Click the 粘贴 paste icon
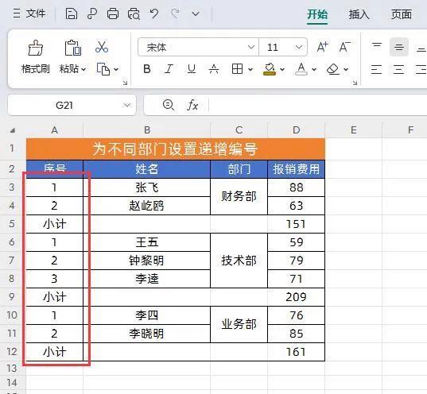Screen dimensions: 427x394 point(72,48)
